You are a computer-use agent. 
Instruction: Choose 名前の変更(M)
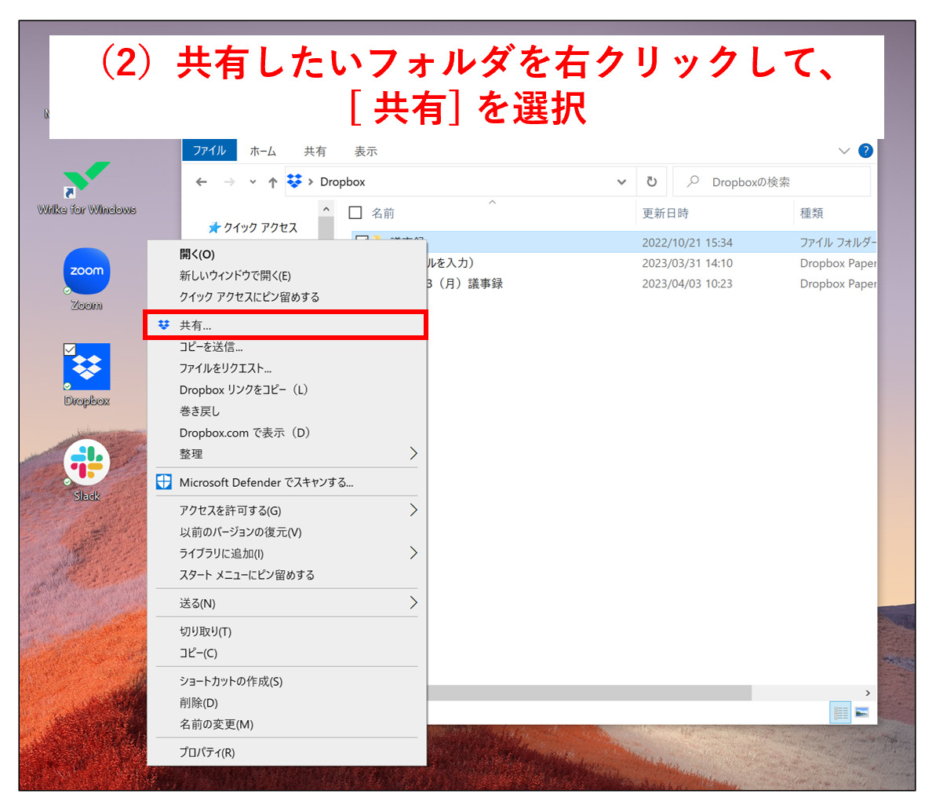[x=286, y=724]
